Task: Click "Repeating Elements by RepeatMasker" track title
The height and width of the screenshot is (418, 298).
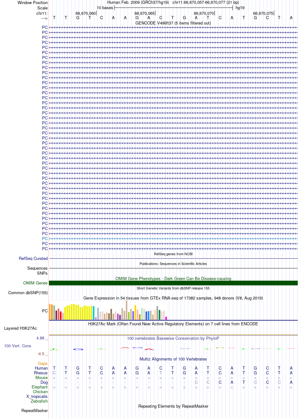Action: (173, 406)
